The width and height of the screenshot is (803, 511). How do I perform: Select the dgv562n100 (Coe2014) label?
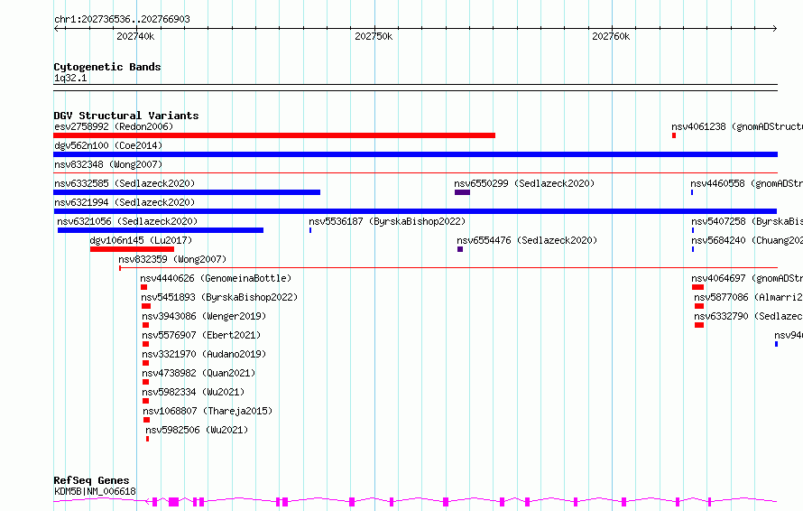point(108,145)
